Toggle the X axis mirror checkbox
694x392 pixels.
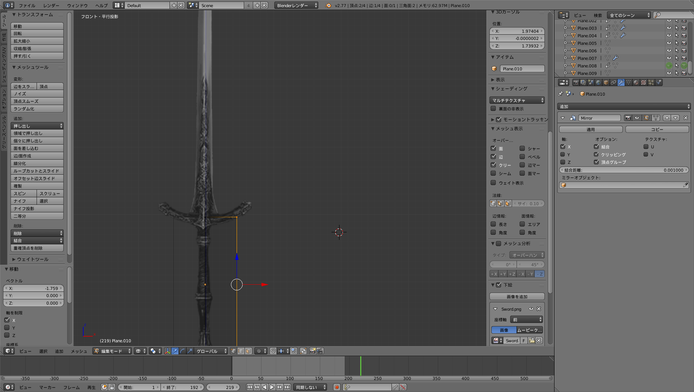563,146
